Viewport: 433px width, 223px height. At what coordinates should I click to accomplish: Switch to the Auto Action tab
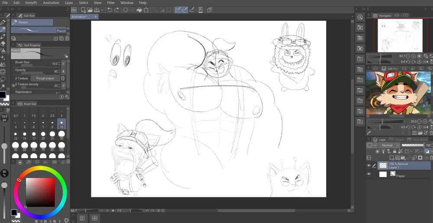(x=418, y=140)
